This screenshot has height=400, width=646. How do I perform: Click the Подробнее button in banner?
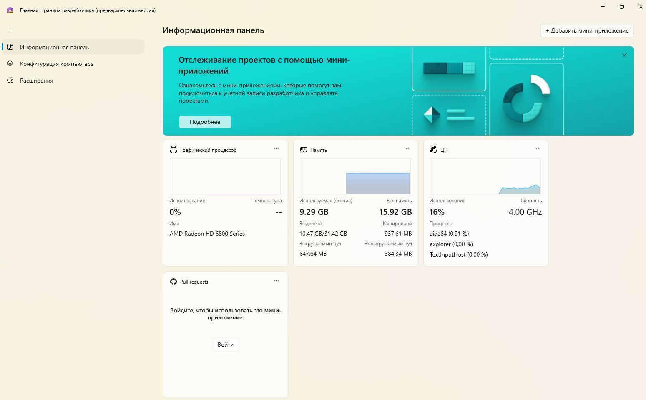tap(205, 122)
